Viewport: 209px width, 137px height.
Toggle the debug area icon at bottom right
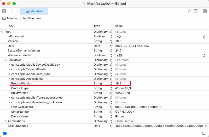pyautogui.click(x=204, y=133)
